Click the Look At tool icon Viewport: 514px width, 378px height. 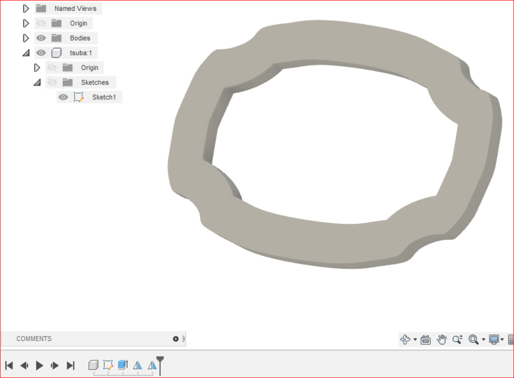pos(425,340)
